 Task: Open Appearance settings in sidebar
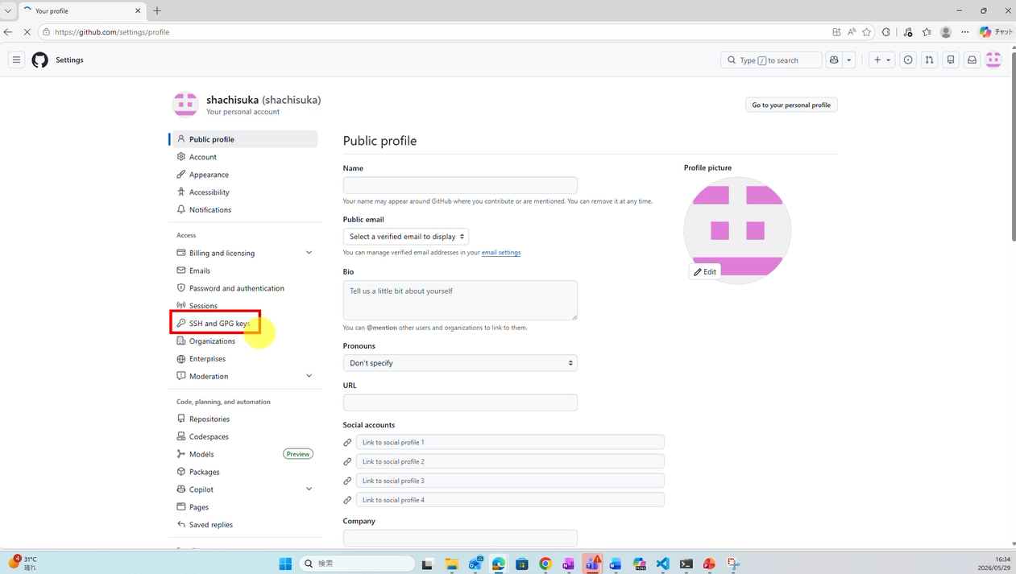[x=245, y=175]
